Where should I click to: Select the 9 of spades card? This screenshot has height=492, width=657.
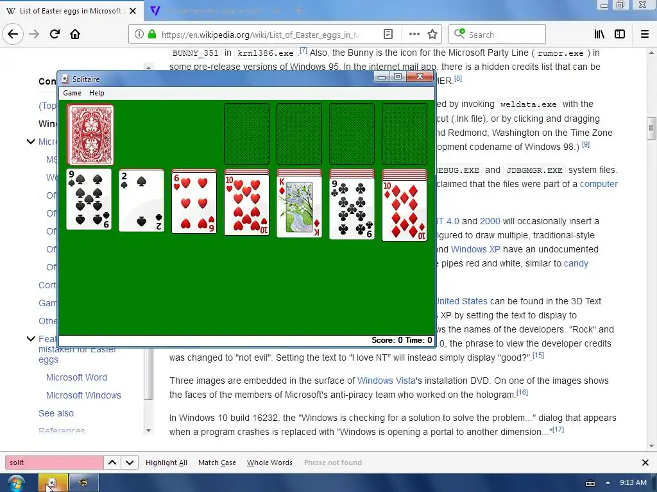(x=89, y=200)
